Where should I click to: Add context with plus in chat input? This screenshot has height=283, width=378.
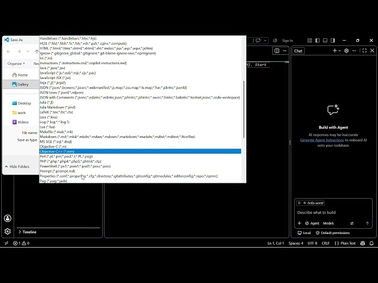coord(299,223)
